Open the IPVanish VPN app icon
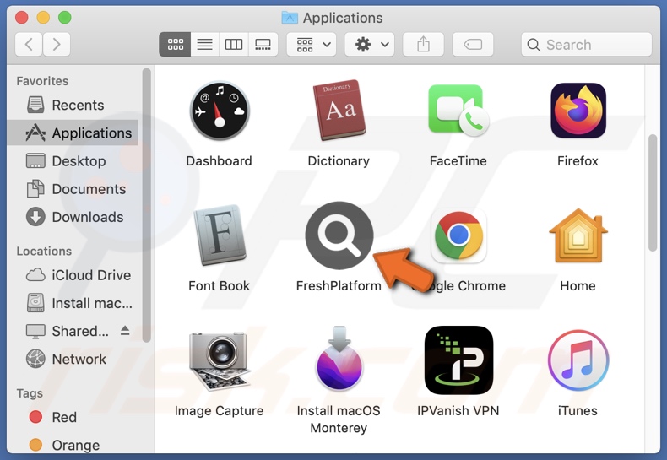The image size is (667, 460). (458, 360)
